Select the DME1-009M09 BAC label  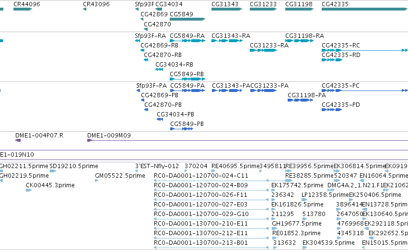pyautogui.click(x=109, y=136)
